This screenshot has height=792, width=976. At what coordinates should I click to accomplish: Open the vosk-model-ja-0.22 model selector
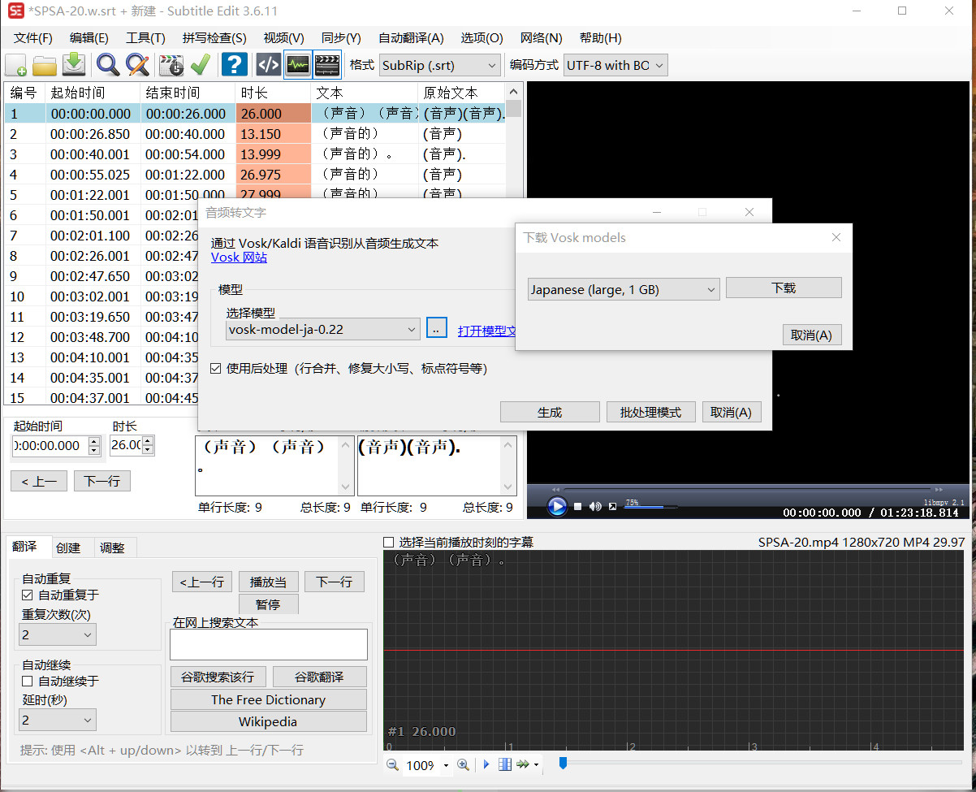pos(322,329)
